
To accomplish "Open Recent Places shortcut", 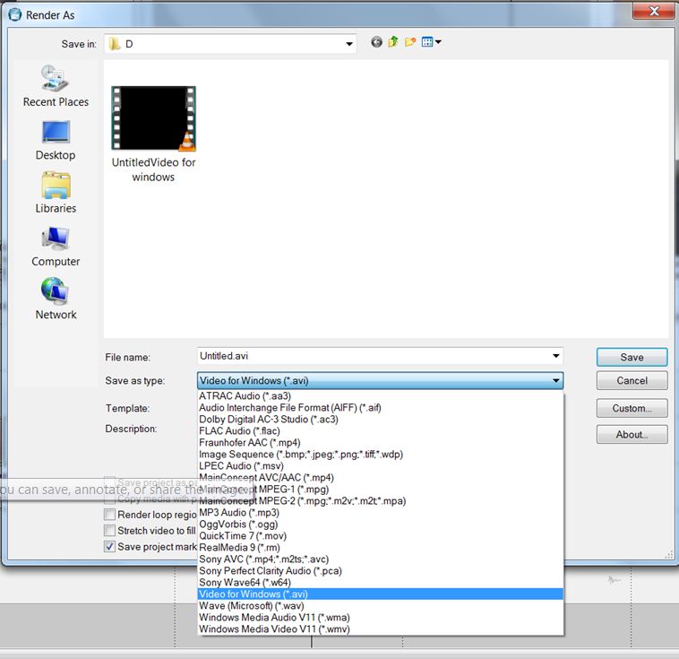I will 56,86.
